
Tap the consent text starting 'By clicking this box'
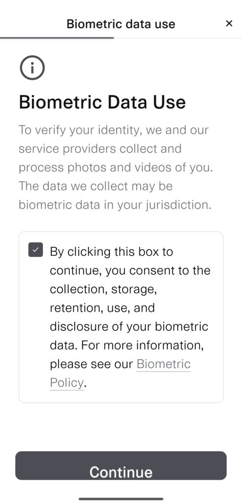pos(130,317)
